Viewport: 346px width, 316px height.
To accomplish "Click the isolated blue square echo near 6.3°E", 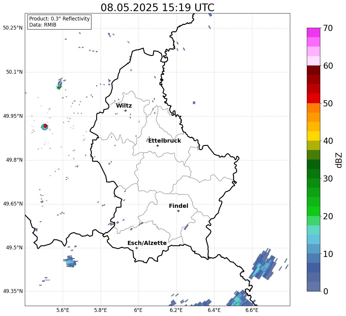I will [194, 103].
